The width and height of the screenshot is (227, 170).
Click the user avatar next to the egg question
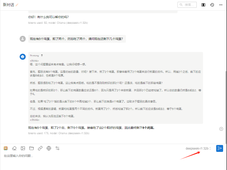[x=22, y=39]
